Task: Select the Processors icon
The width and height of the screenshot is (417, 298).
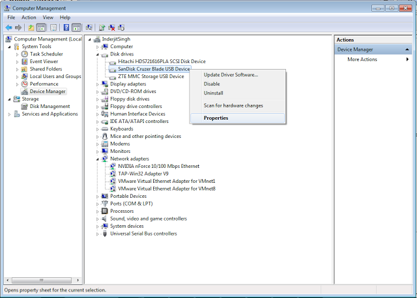Action: point(105,211)
